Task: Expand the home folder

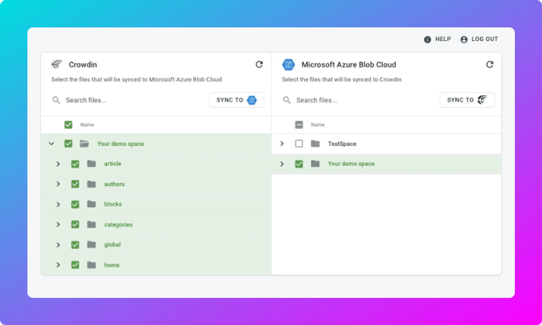Action: (x=58, y=265)
